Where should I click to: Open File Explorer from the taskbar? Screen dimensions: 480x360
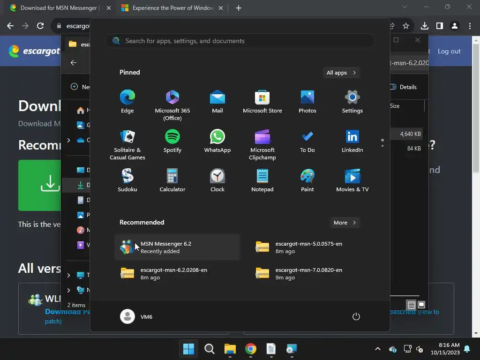point(230,349)
